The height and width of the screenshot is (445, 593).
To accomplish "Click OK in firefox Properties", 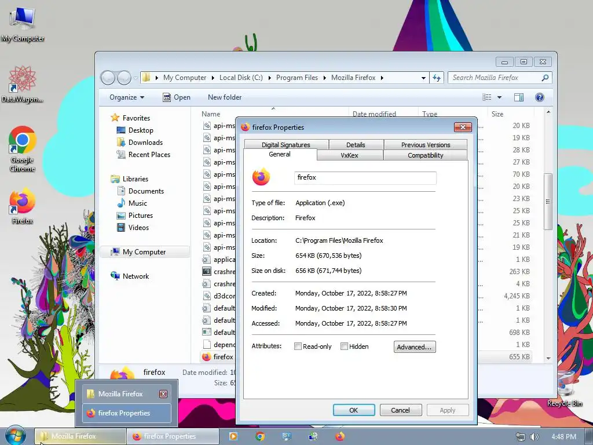I will pyautogui.click(x=354, y=410).
